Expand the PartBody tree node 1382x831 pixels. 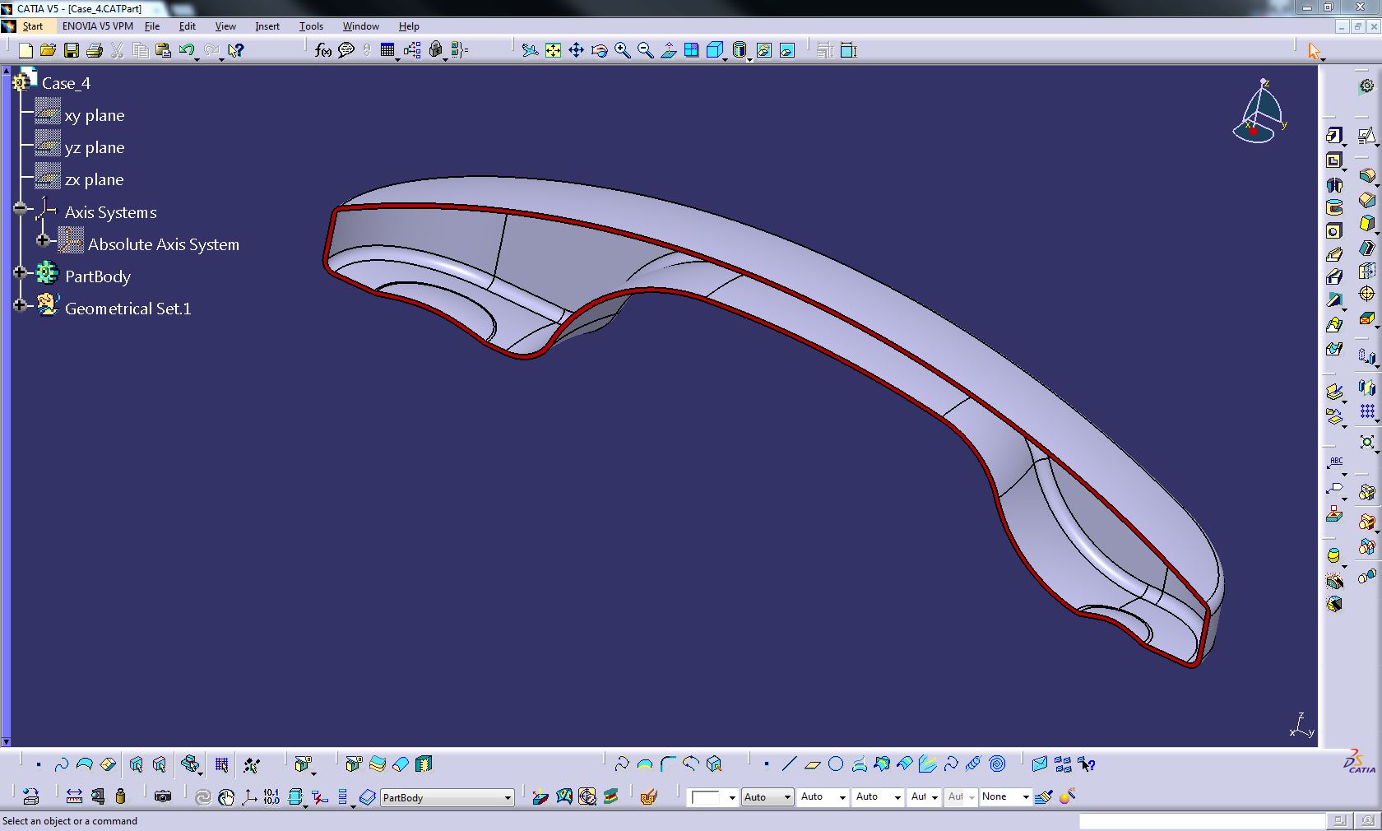point(20,272)
